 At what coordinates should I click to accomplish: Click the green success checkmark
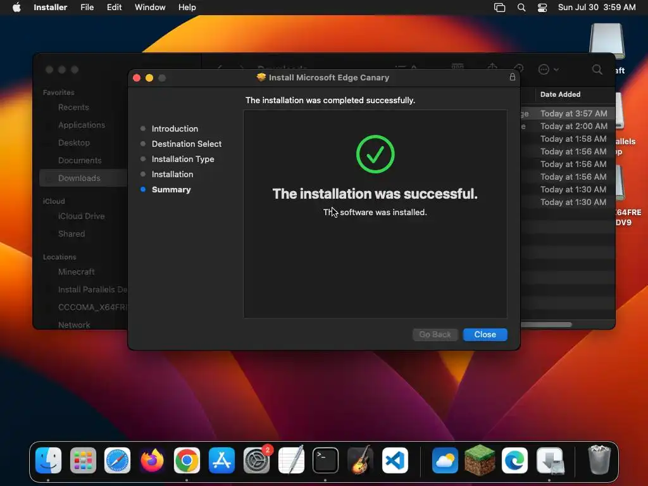point(375,154)
